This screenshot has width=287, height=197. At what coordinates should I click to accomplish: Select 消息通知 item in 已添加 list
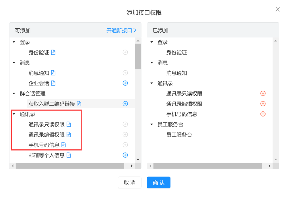[177, 73]
